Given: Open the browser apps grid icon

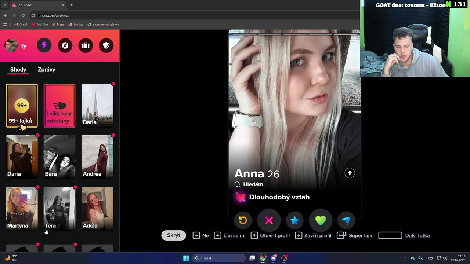Looking at the screenshot, I should click(x=5, y=25).
